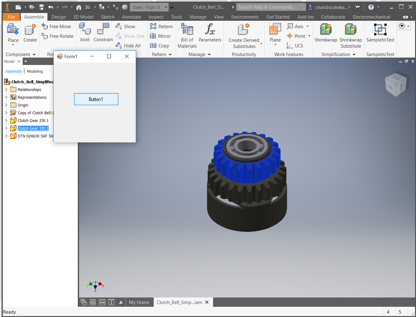Switch to the My Home document tab
Viewport: 416px width, 317px height.
click(x=139, y=302)
